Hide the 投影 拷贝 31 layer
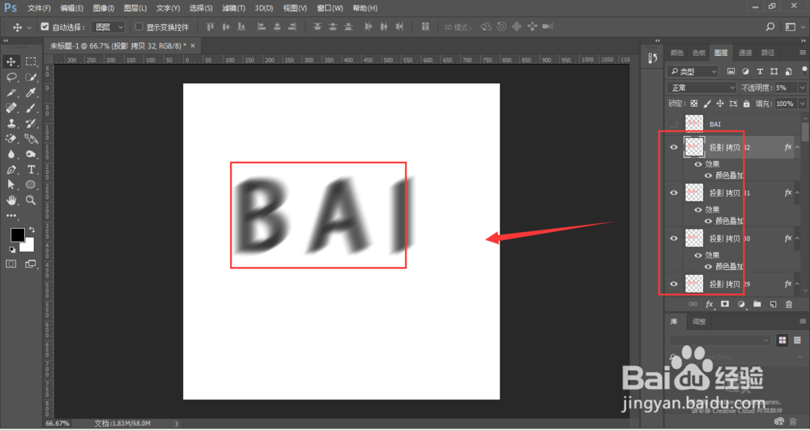This screenshot has height=431, width=810. (674, 192)
